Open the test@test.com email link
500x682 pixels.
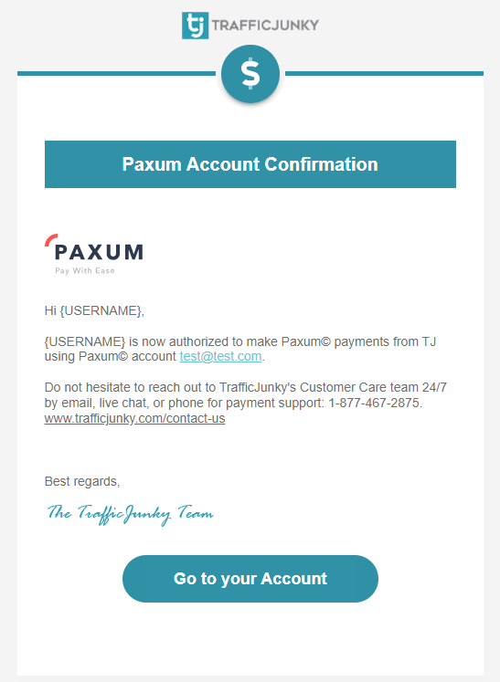point(220,356)
